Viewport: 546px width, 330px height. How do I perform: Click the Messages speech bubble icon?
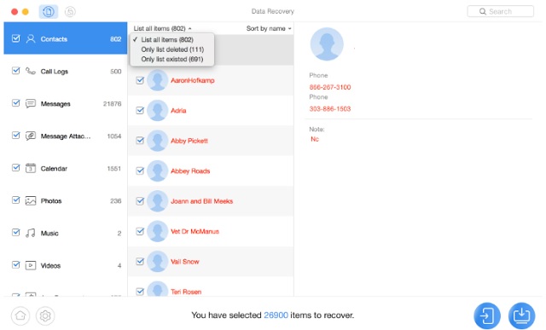tap(31, 103)
